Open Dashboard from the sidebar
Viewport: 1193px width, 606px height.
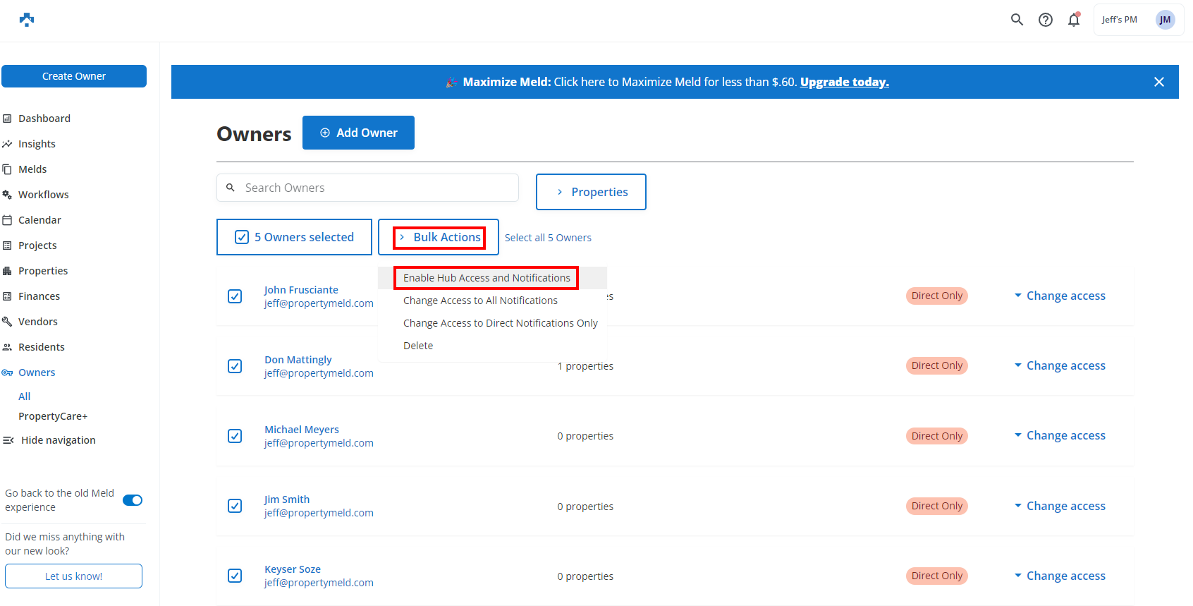pyautogui.click(x=44, y=119)
